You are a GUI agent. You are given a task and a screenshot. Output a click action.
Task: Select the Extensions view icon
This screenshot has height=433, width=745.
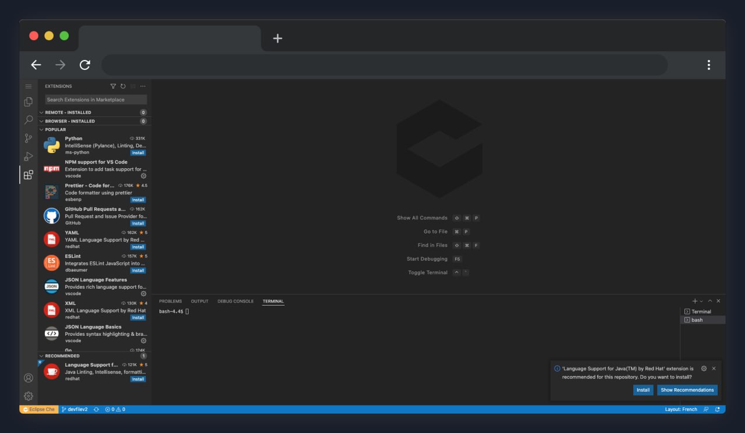pyautogui.click(x=28, y=174)
